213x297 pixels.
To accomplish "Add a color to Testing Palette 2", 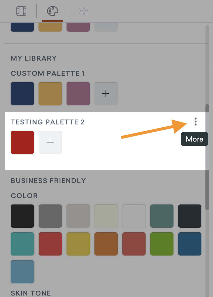I will tap(50, 142).
